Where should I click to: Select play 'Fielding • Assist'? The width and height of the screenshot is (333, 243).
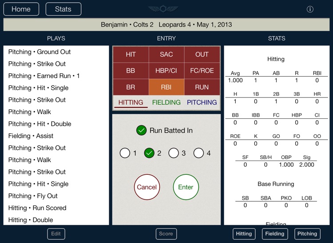56,136
